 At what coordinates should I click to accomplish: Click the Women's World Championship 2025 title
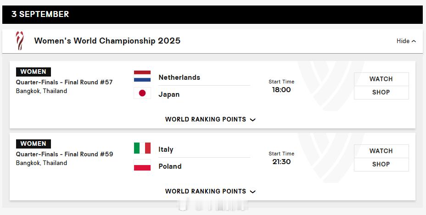107,41
